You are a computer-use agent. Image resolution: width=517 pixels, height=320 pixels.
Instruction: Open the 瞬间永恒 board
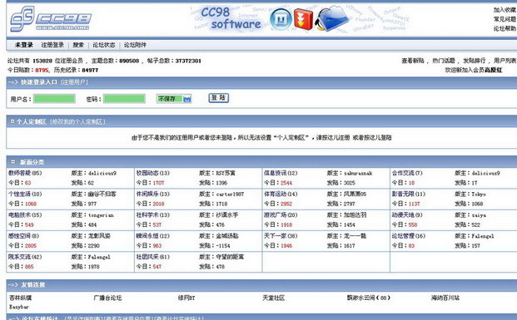point(147,236)
